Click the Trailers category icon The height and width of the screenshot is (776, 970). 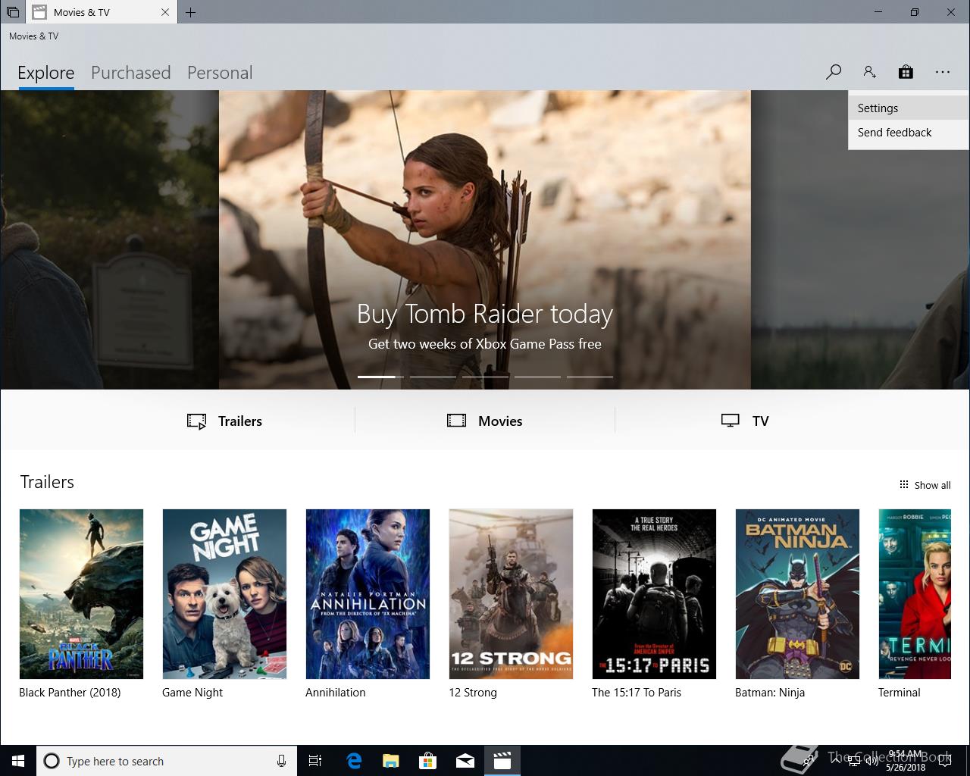(x=196, y=421)
